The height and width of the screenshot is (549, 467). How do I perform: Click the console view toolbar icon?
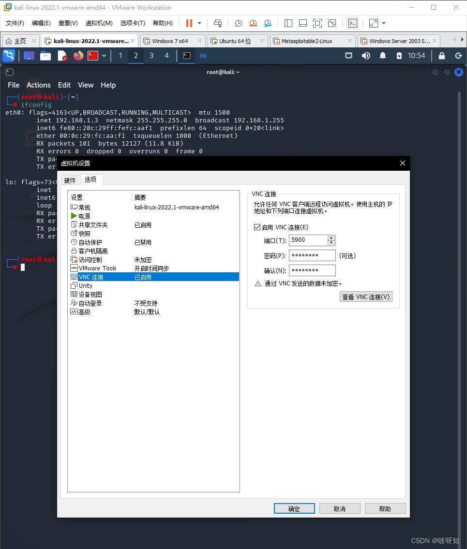point(352,23)
